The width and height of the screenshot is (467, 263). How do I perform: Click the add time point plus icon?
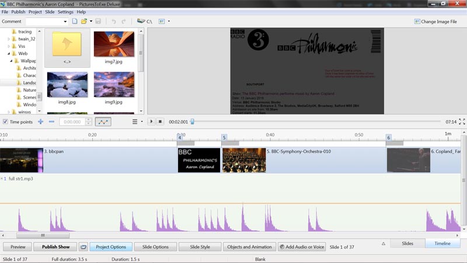click(x=40, y=122)
